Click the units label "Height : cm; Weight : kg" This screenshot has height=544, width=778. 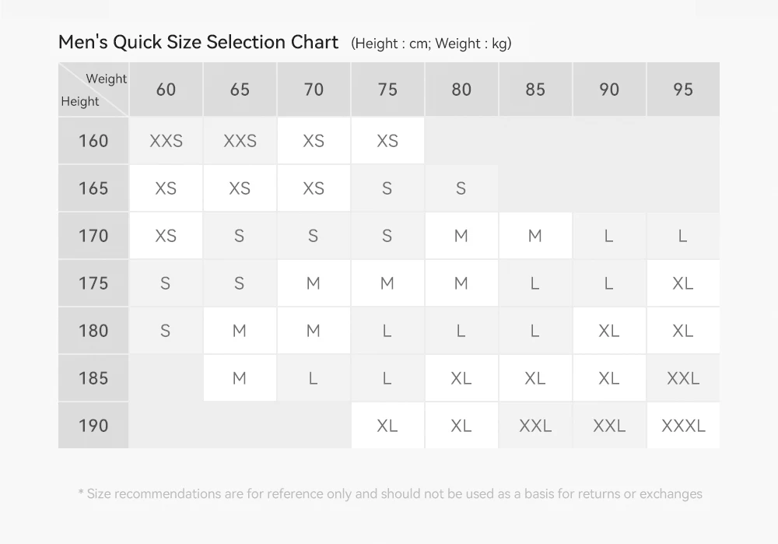[432, 44]
